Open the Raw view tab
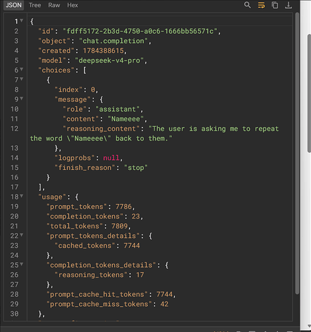The height and width of the screenshot is (332, 311). [x=54, y=5]
